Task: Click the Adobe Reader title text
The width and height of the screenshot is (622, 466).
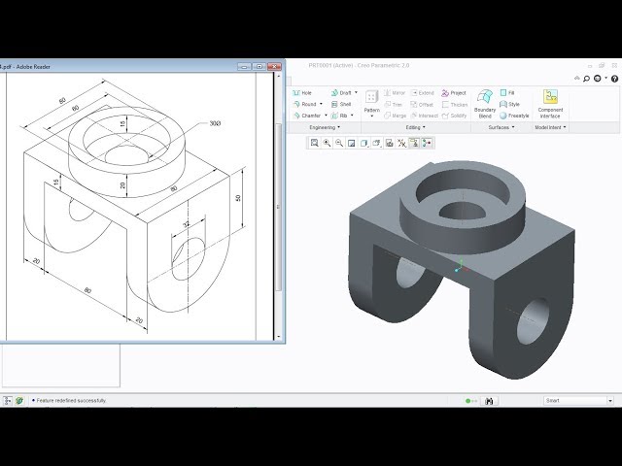Action: [25, 67]
